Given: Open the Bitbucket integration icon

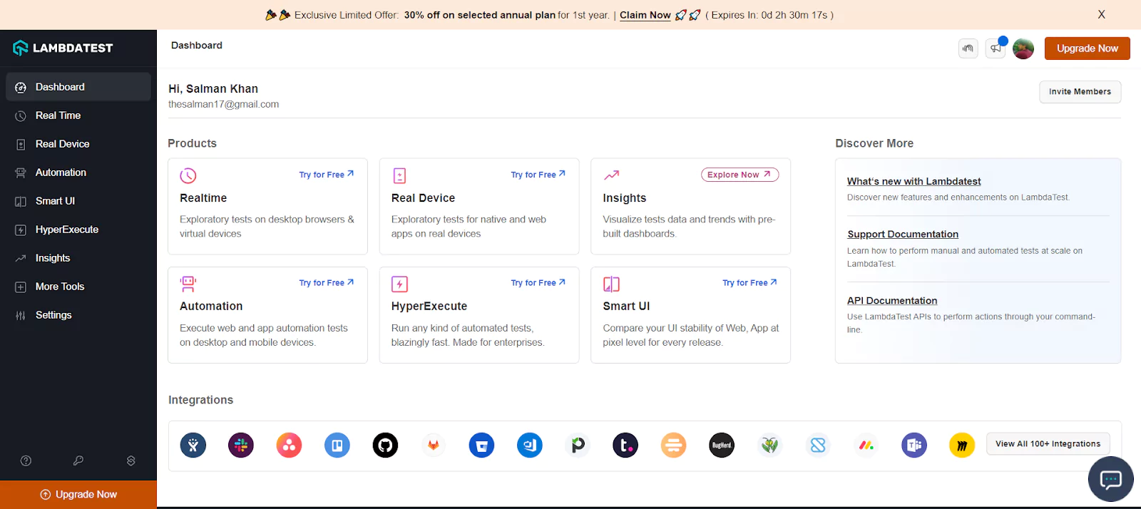Looking at the screenshot, I should coord(481,446).
